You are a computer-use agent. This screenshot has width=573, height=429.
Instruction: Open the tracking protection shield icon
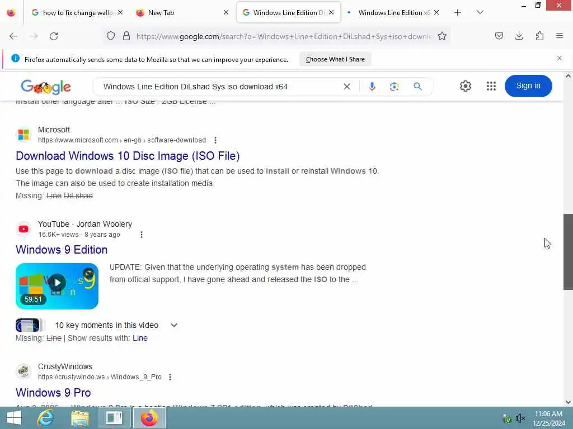click(111, 36)
